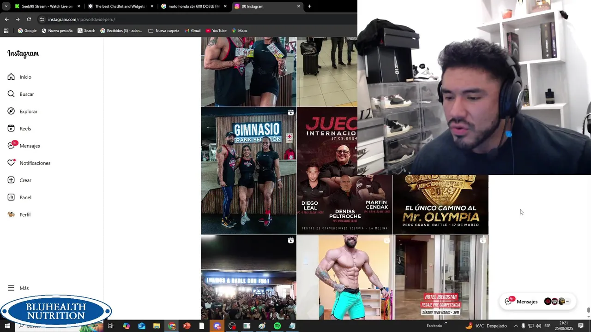Open Chrome tab search dropdown
This screenshot has width=591, height=332.
tap(6, 6)
